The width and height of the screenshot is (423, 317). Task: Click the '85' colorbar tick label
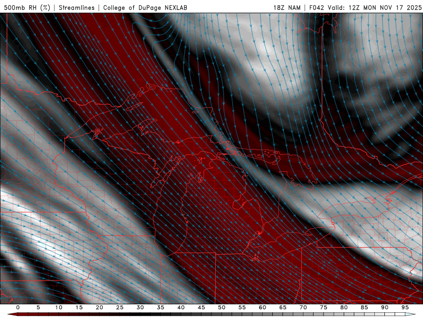pyautogui.click(x=364, y=307)
